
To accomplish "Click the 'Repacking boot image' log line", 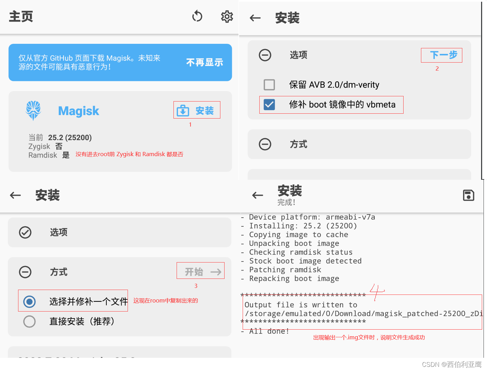I will click(x=290, y=279).
